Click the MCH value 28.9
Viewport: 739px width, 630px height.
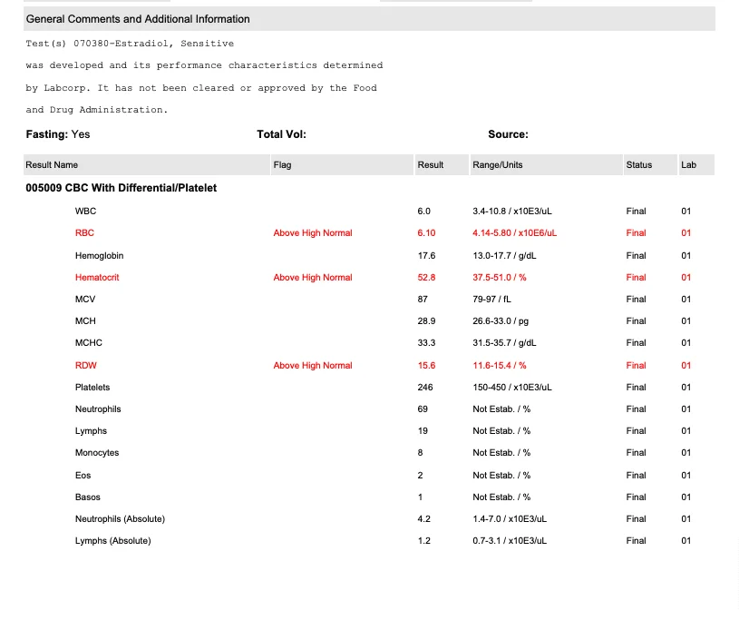pos(426,320)
